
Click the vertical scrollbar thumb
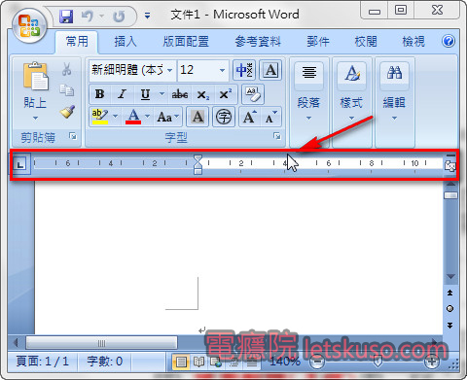450,195
